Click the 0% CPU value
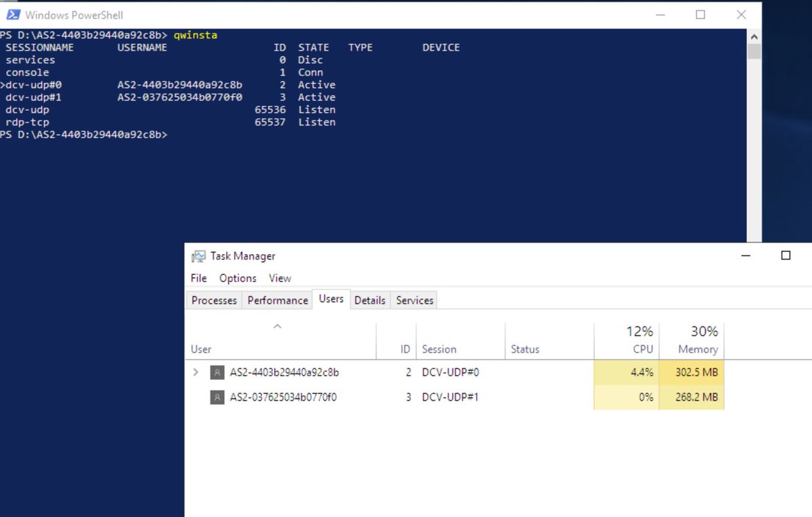 (x=646, y=397)
